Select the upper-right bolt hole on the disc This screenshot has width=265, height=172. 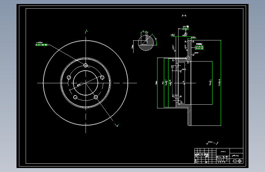coord(102,77)
